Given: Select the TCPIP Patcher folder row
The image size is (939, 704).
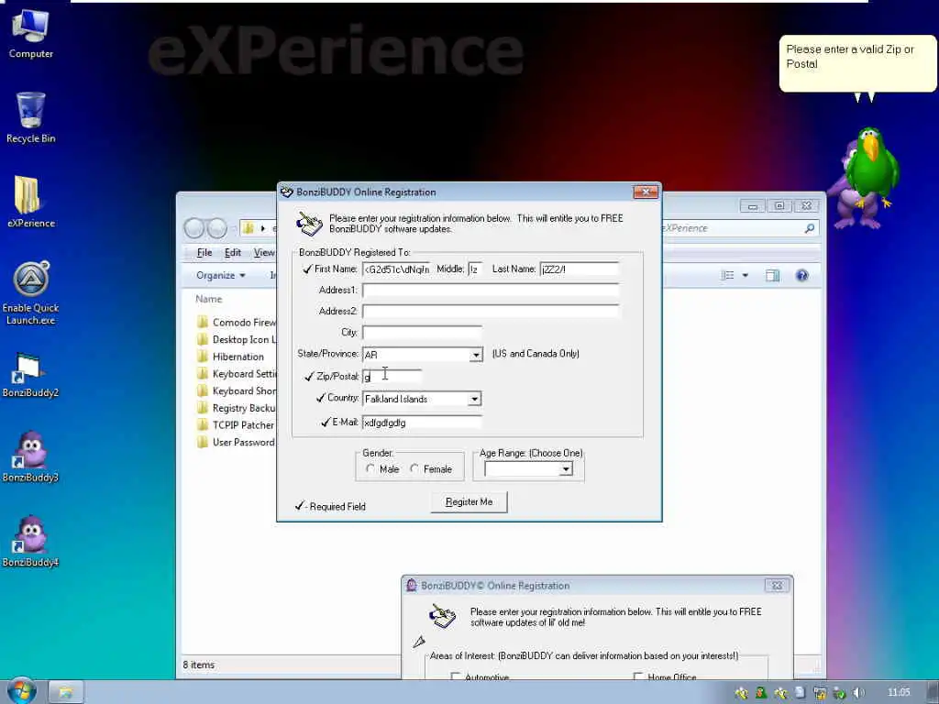Looking at the screenshot, I should coord(236,425).
